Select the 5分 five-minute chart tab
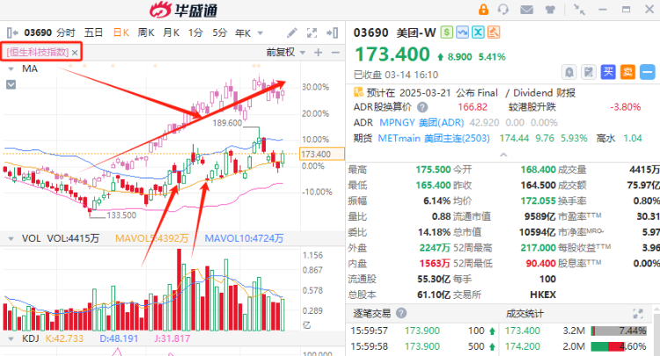This screenshot has height=356, width=660. [x=220, y=33]
